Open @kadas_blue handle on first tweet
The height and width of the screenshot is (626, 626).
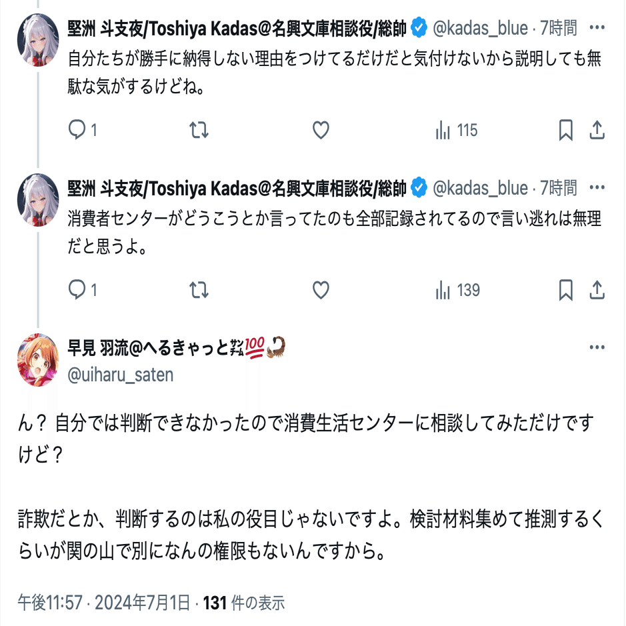pos(480,29)
